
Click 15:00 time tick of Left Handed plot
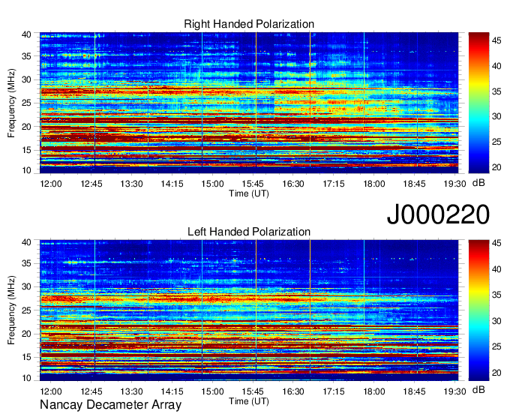pyautogui.click(x=212, y=391)
